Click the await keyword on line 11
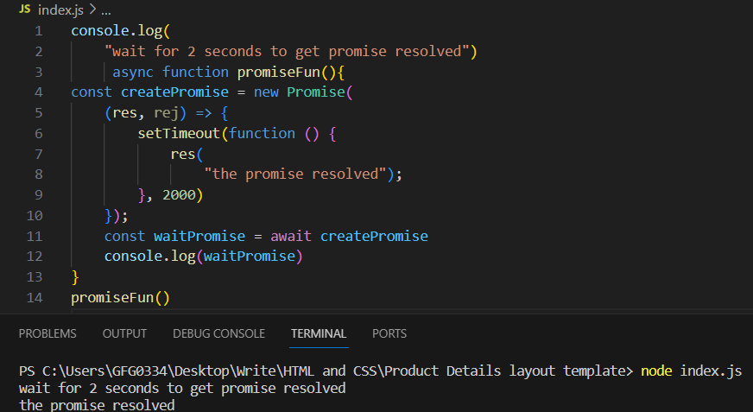Image resolution: width=753 pixels, height=412 pixels. pyautogui.click(x=291, y=236)
